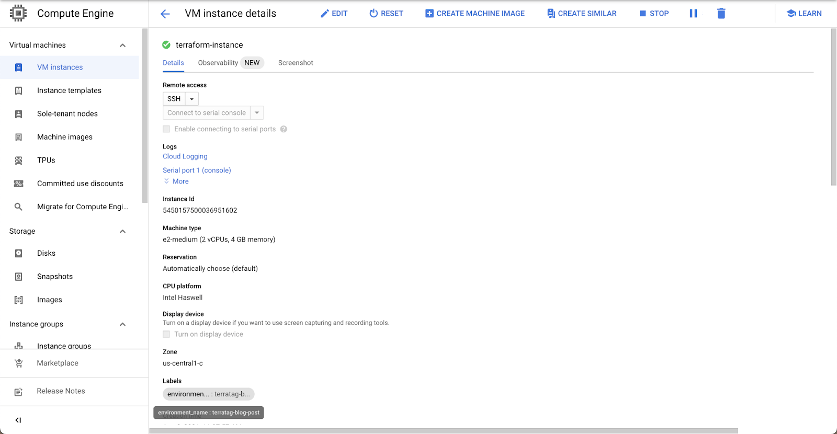
Task: Switch to the Observability tab
Action: pyautogui.click(x=218, y=63)
